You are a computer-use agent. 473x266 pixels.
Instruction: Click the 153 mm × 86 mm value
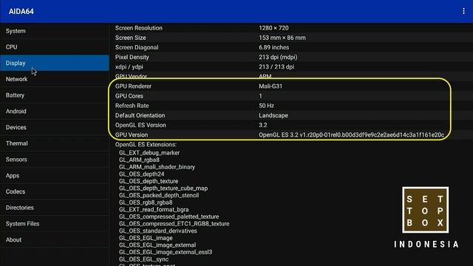coord(282,38)
